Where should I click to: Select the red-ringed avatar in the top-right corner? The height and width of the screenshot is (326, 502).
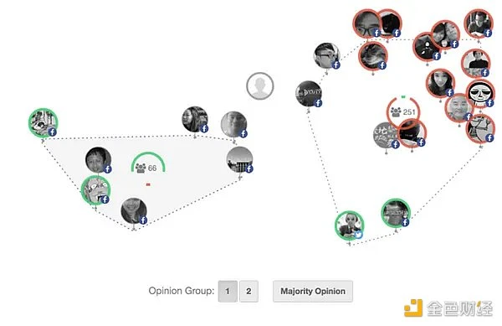tap(479, 23)
